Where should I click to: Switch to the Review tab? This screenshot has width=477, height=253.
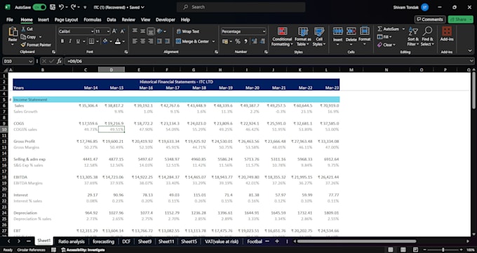coord(128,20)
